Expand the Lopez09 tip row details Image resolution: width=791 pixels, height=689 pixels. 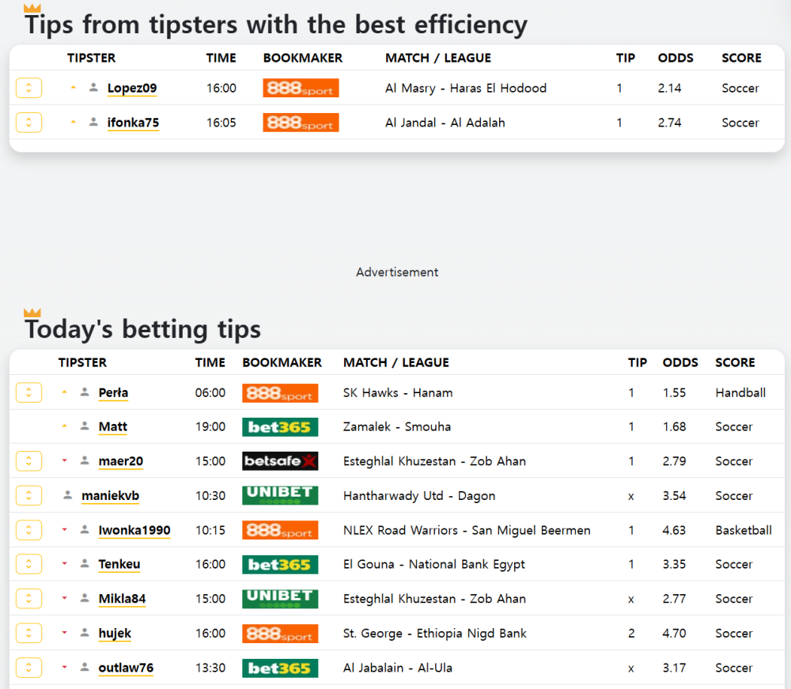pyautogui.click(x=28, y=88)
